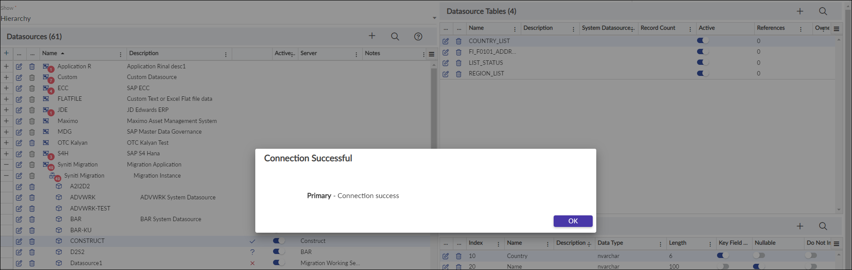Image resolution: width=852 pixels, height=270 pixels.
Task: Open columns grid menu hamburger icon
Action: [x=836, y=244]
